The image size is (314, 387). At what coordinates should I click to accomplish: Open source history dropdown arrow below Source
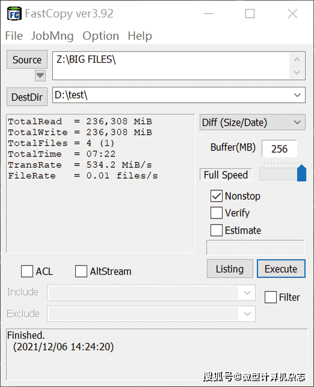pos(40,75)
